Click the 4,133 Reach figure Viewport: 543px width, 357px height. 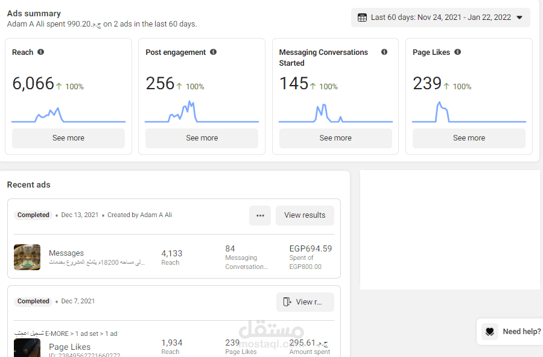click(172, 253)
